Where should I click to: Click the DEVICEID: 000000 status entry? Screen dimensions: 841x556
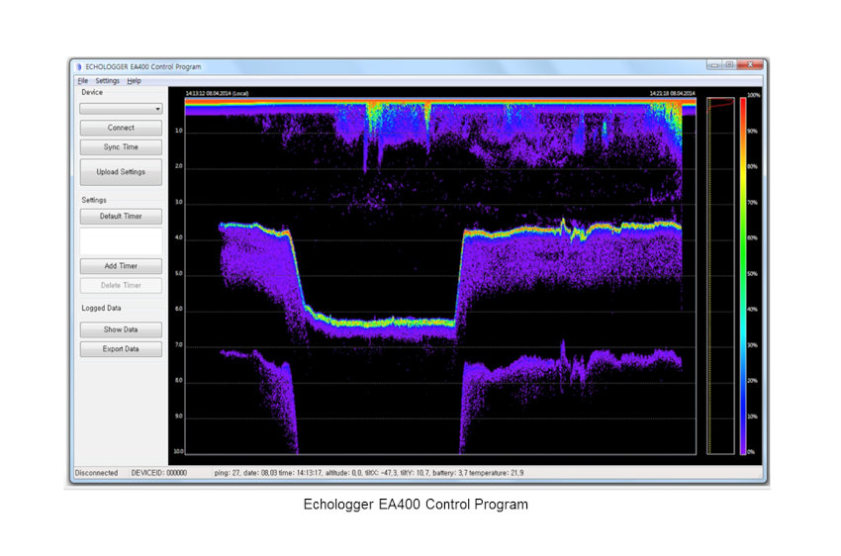(x=158, y=473)
